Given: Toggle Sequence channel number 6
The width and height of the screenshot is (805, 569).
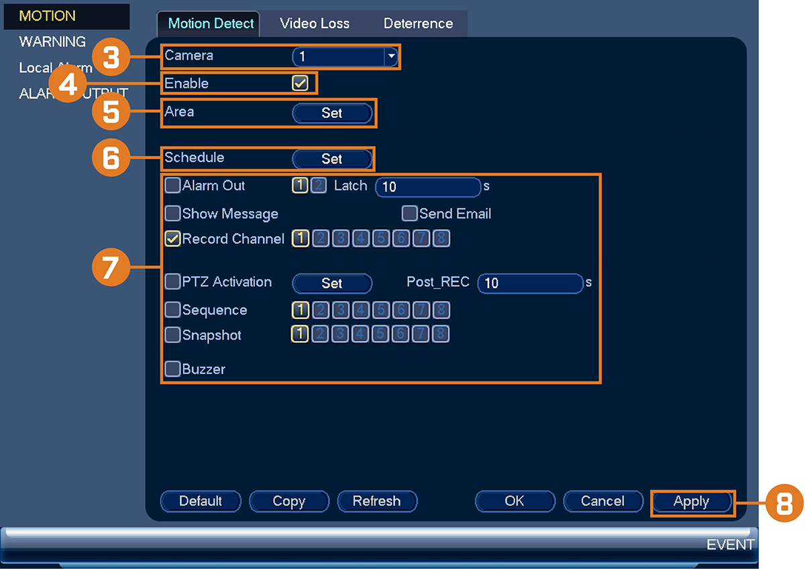Looking at the screenshot, I should click(400, 310).
